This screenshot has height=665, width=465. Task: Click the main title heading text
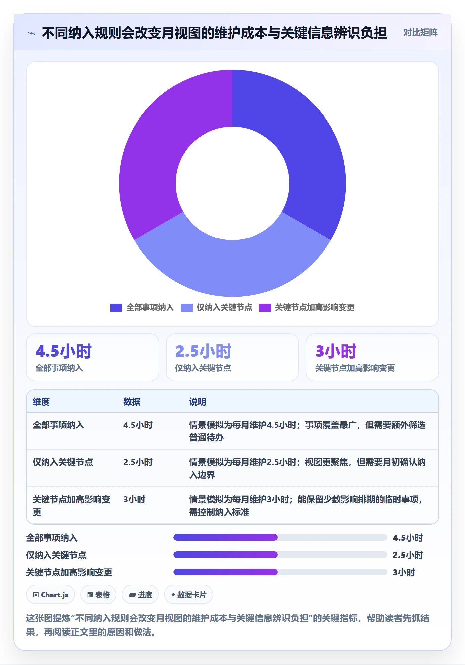pos(214,33)
